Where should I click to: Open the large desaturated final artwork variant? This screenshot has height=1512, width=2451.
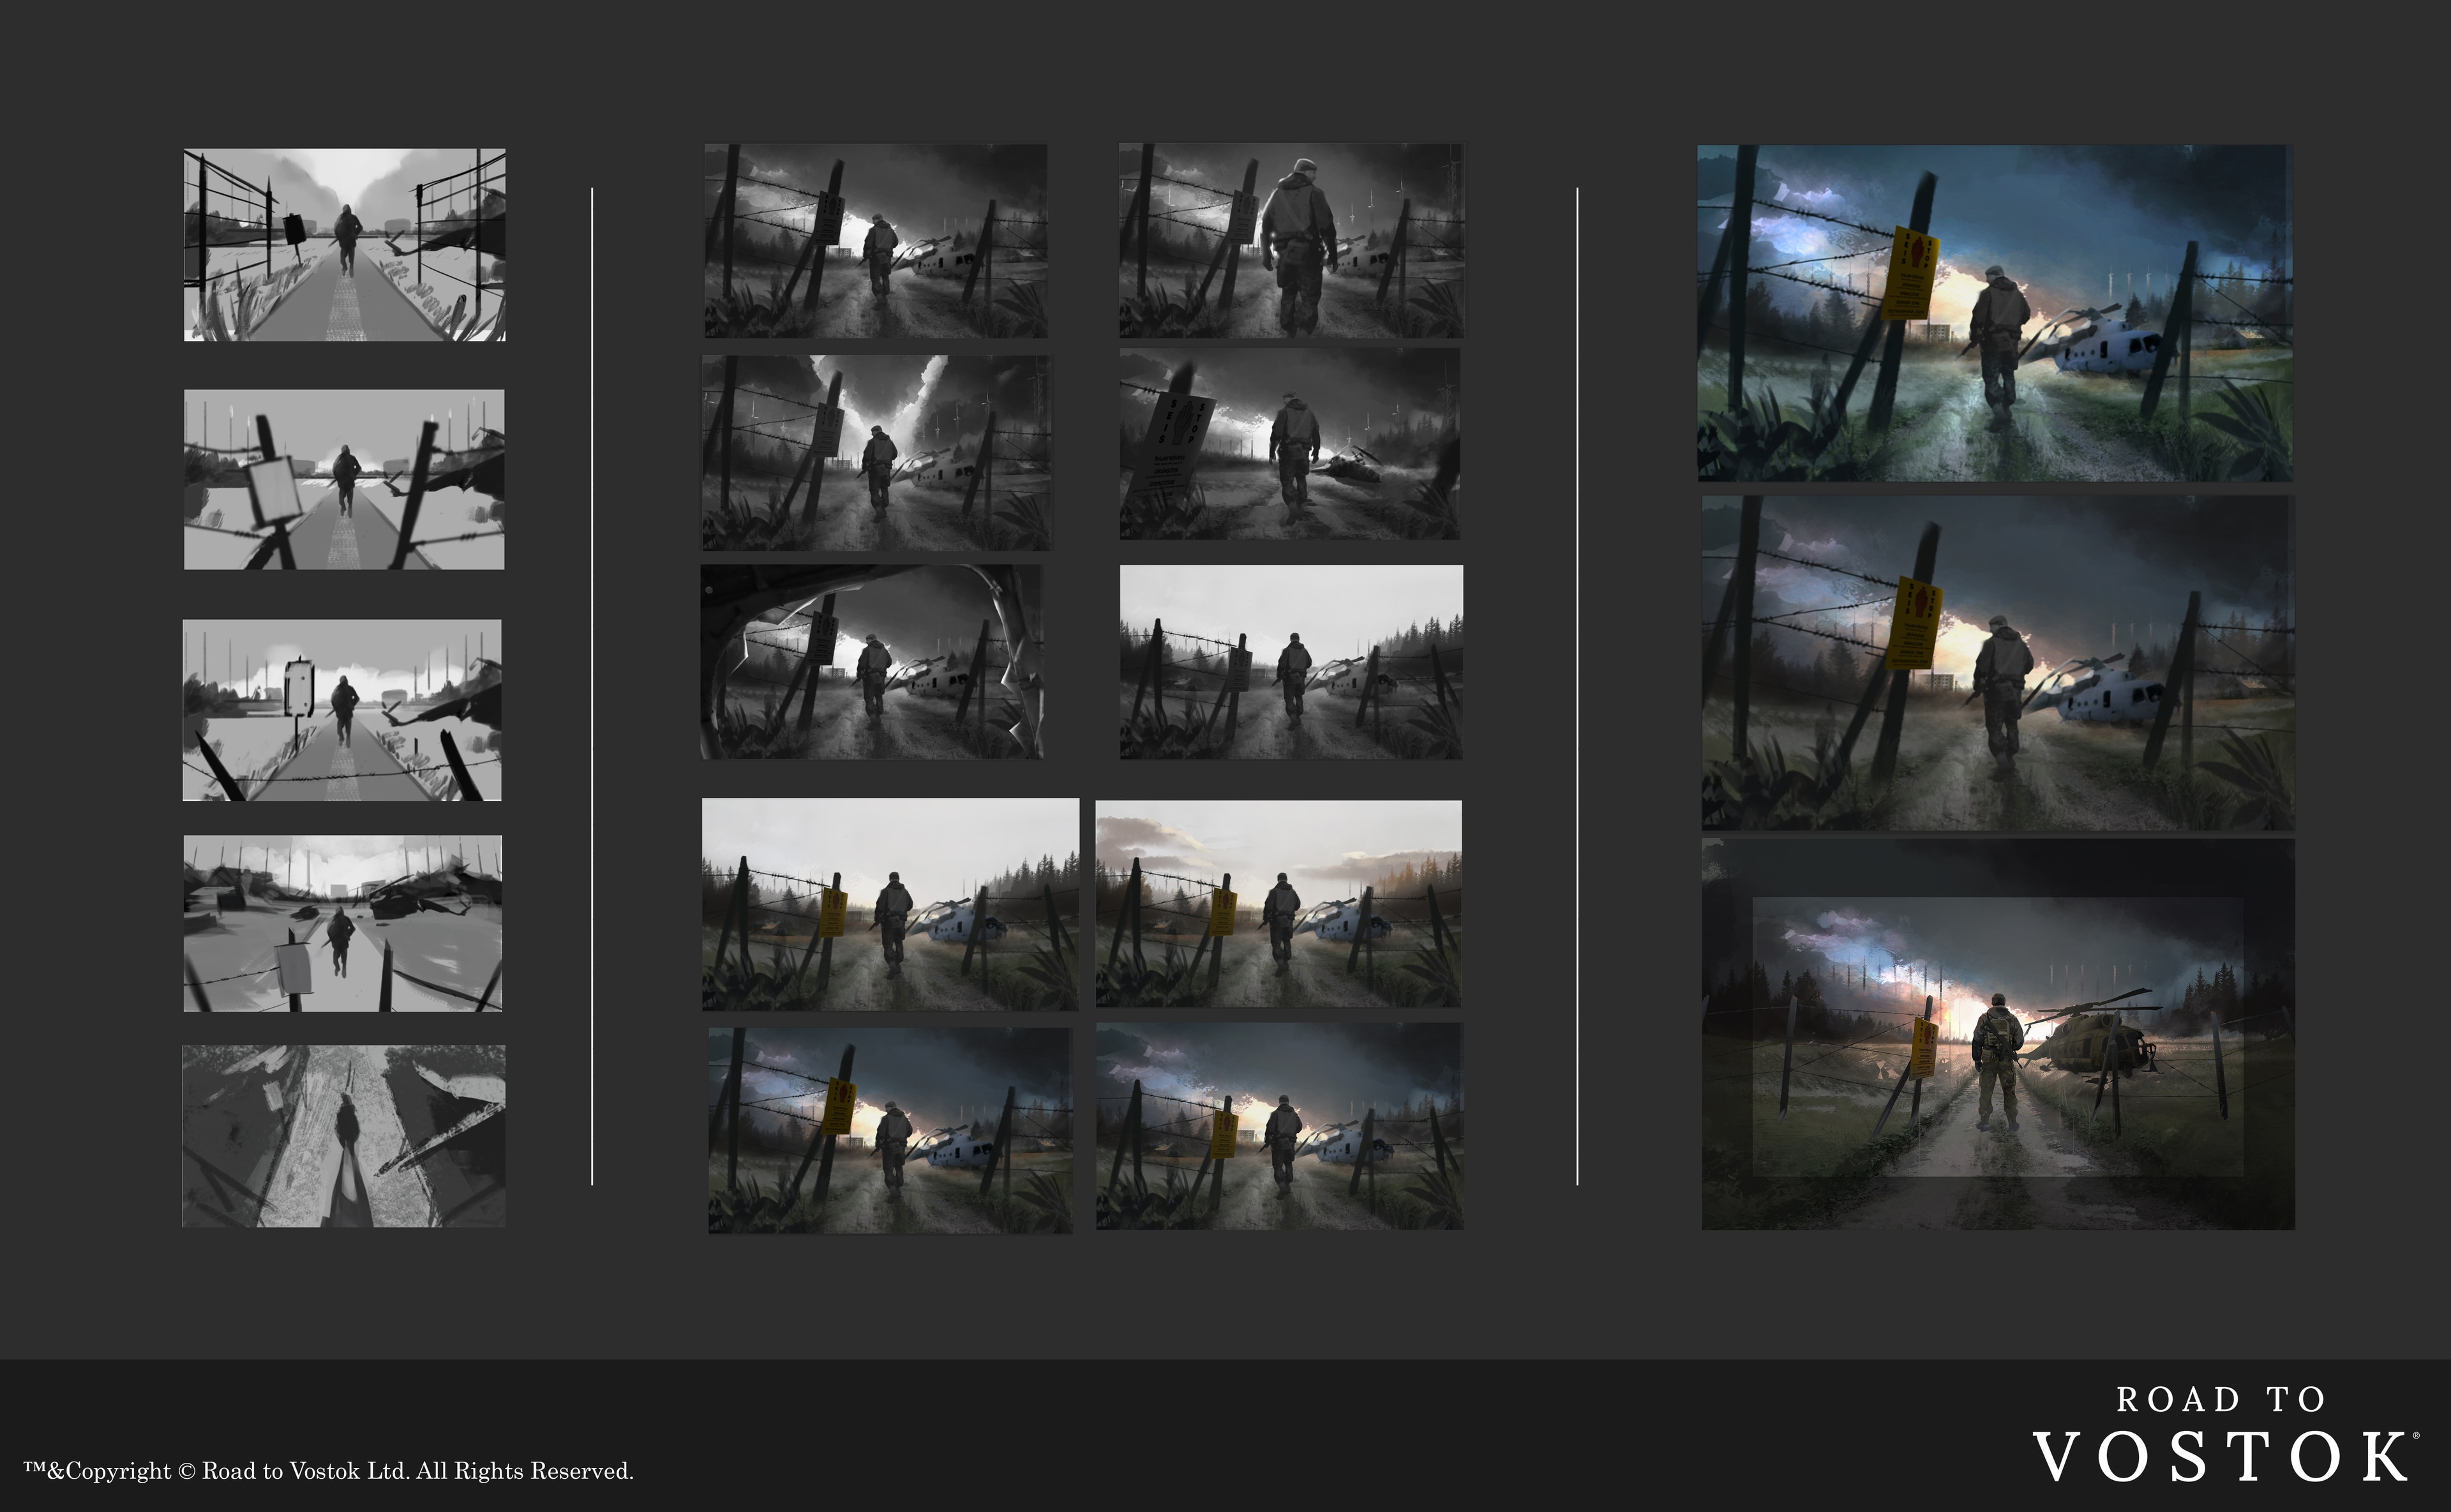click(x=1997, y=663)
